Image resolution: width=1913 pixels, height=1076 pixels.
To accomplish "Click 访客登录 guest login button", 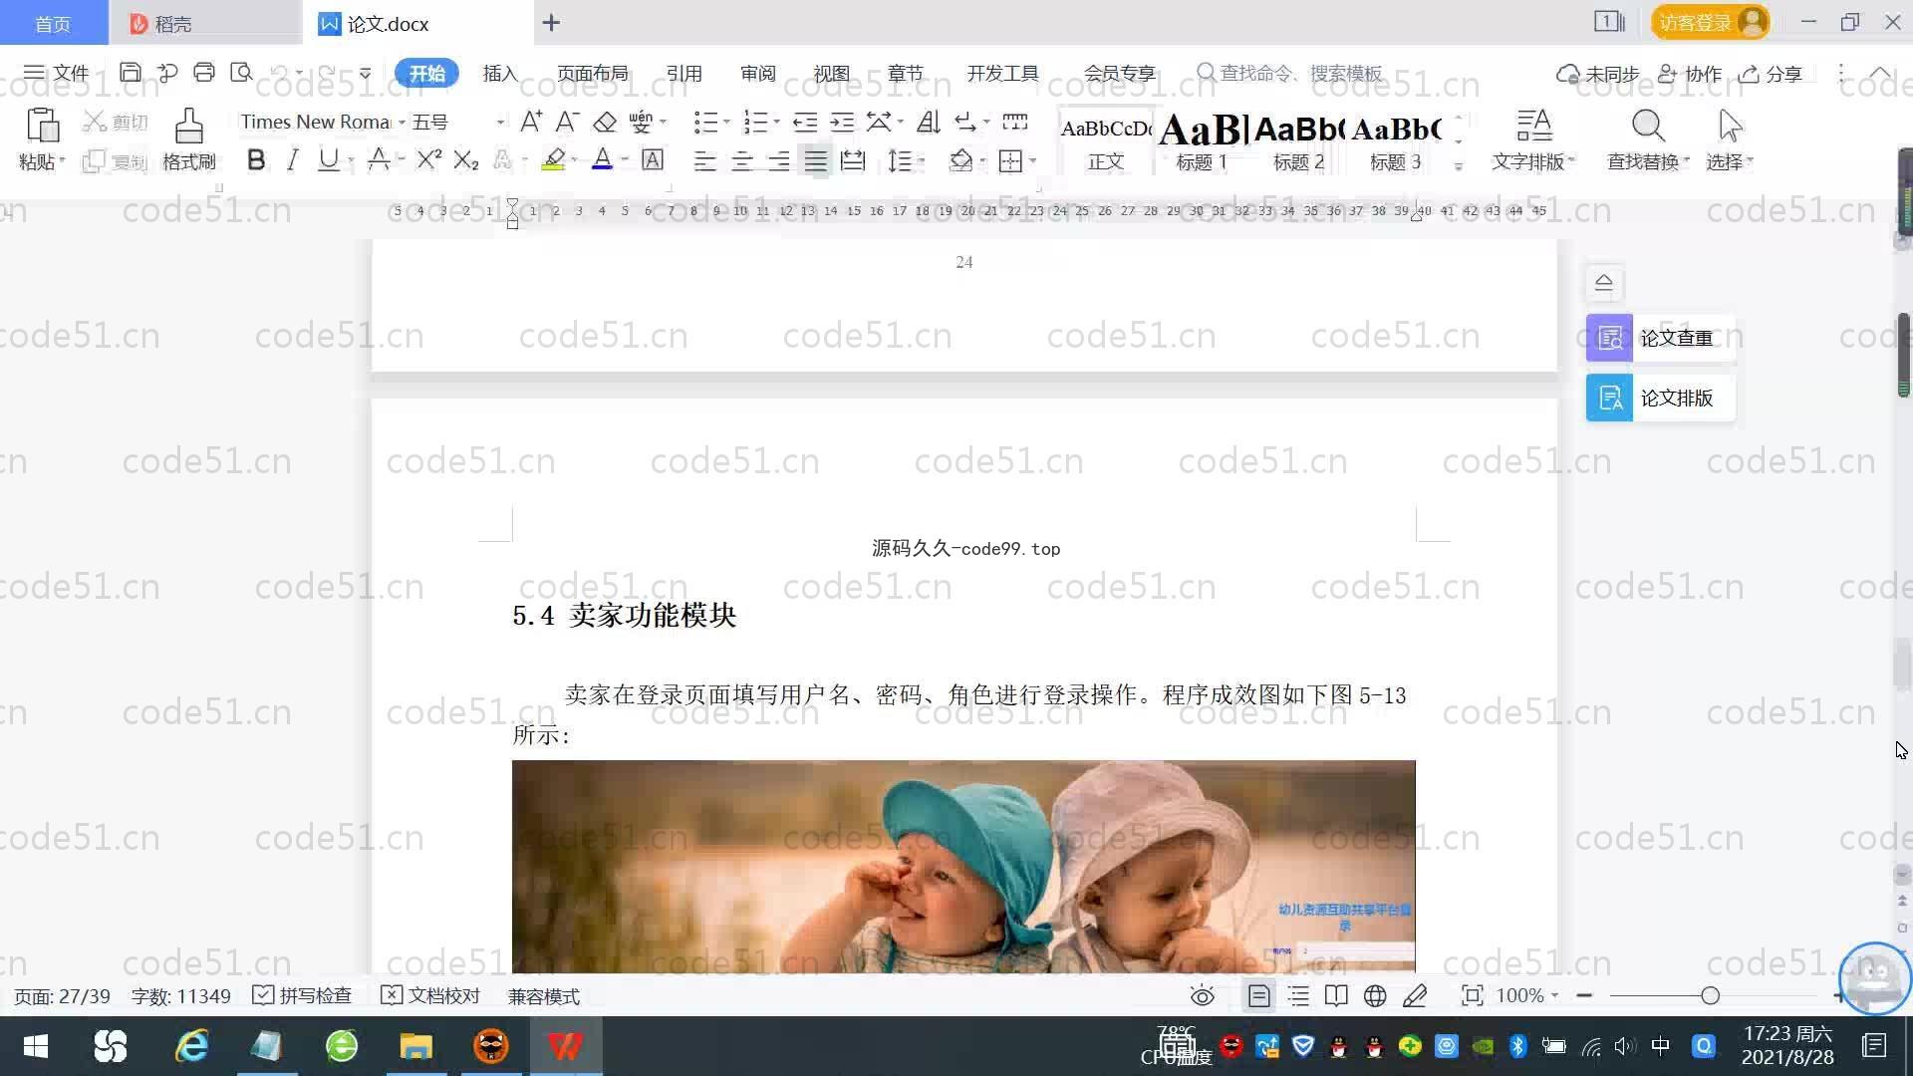I will (1711, 22).
